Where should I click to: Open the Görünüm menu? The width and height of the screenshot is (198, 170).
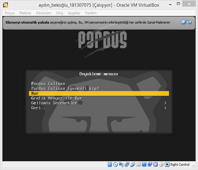click(43, 13)
